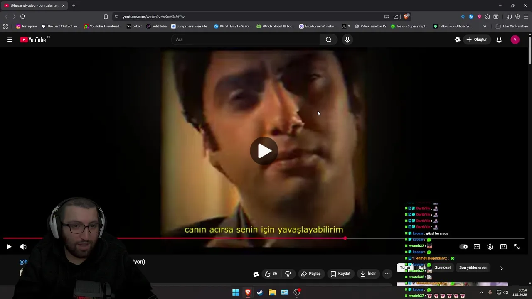The height and width of the screenshot is (299, 532).
Task: Dislike the video
Action: (288, 274)
